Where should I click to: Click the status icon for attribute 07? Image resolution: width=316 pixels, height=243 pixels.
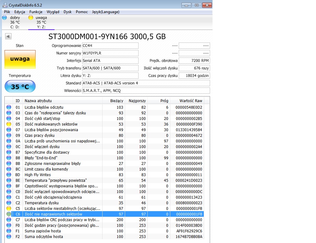[9, 130]
